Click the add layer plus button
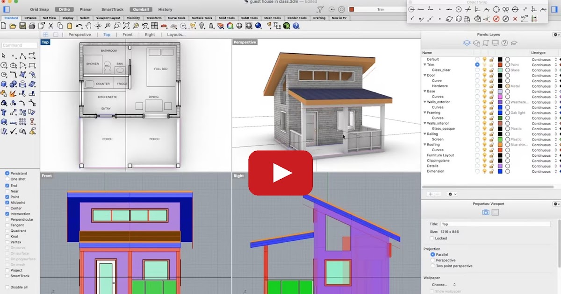561x294 pixels. [x=430, y=194]
